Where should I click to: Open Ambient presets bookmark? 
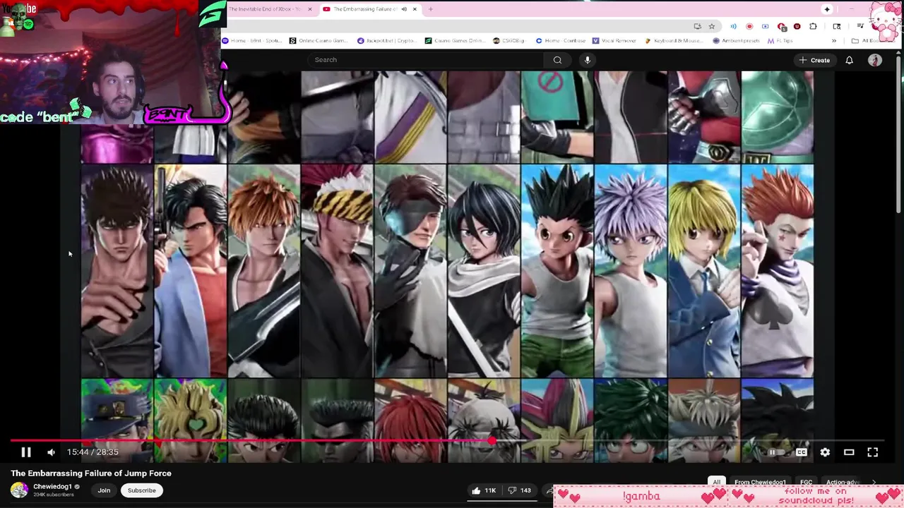pyautogui.click(x=737, y=41)
